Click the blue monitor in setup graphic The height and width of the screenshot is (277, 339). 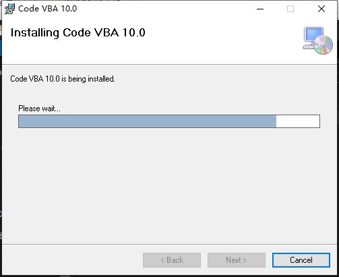pos(313,35)
